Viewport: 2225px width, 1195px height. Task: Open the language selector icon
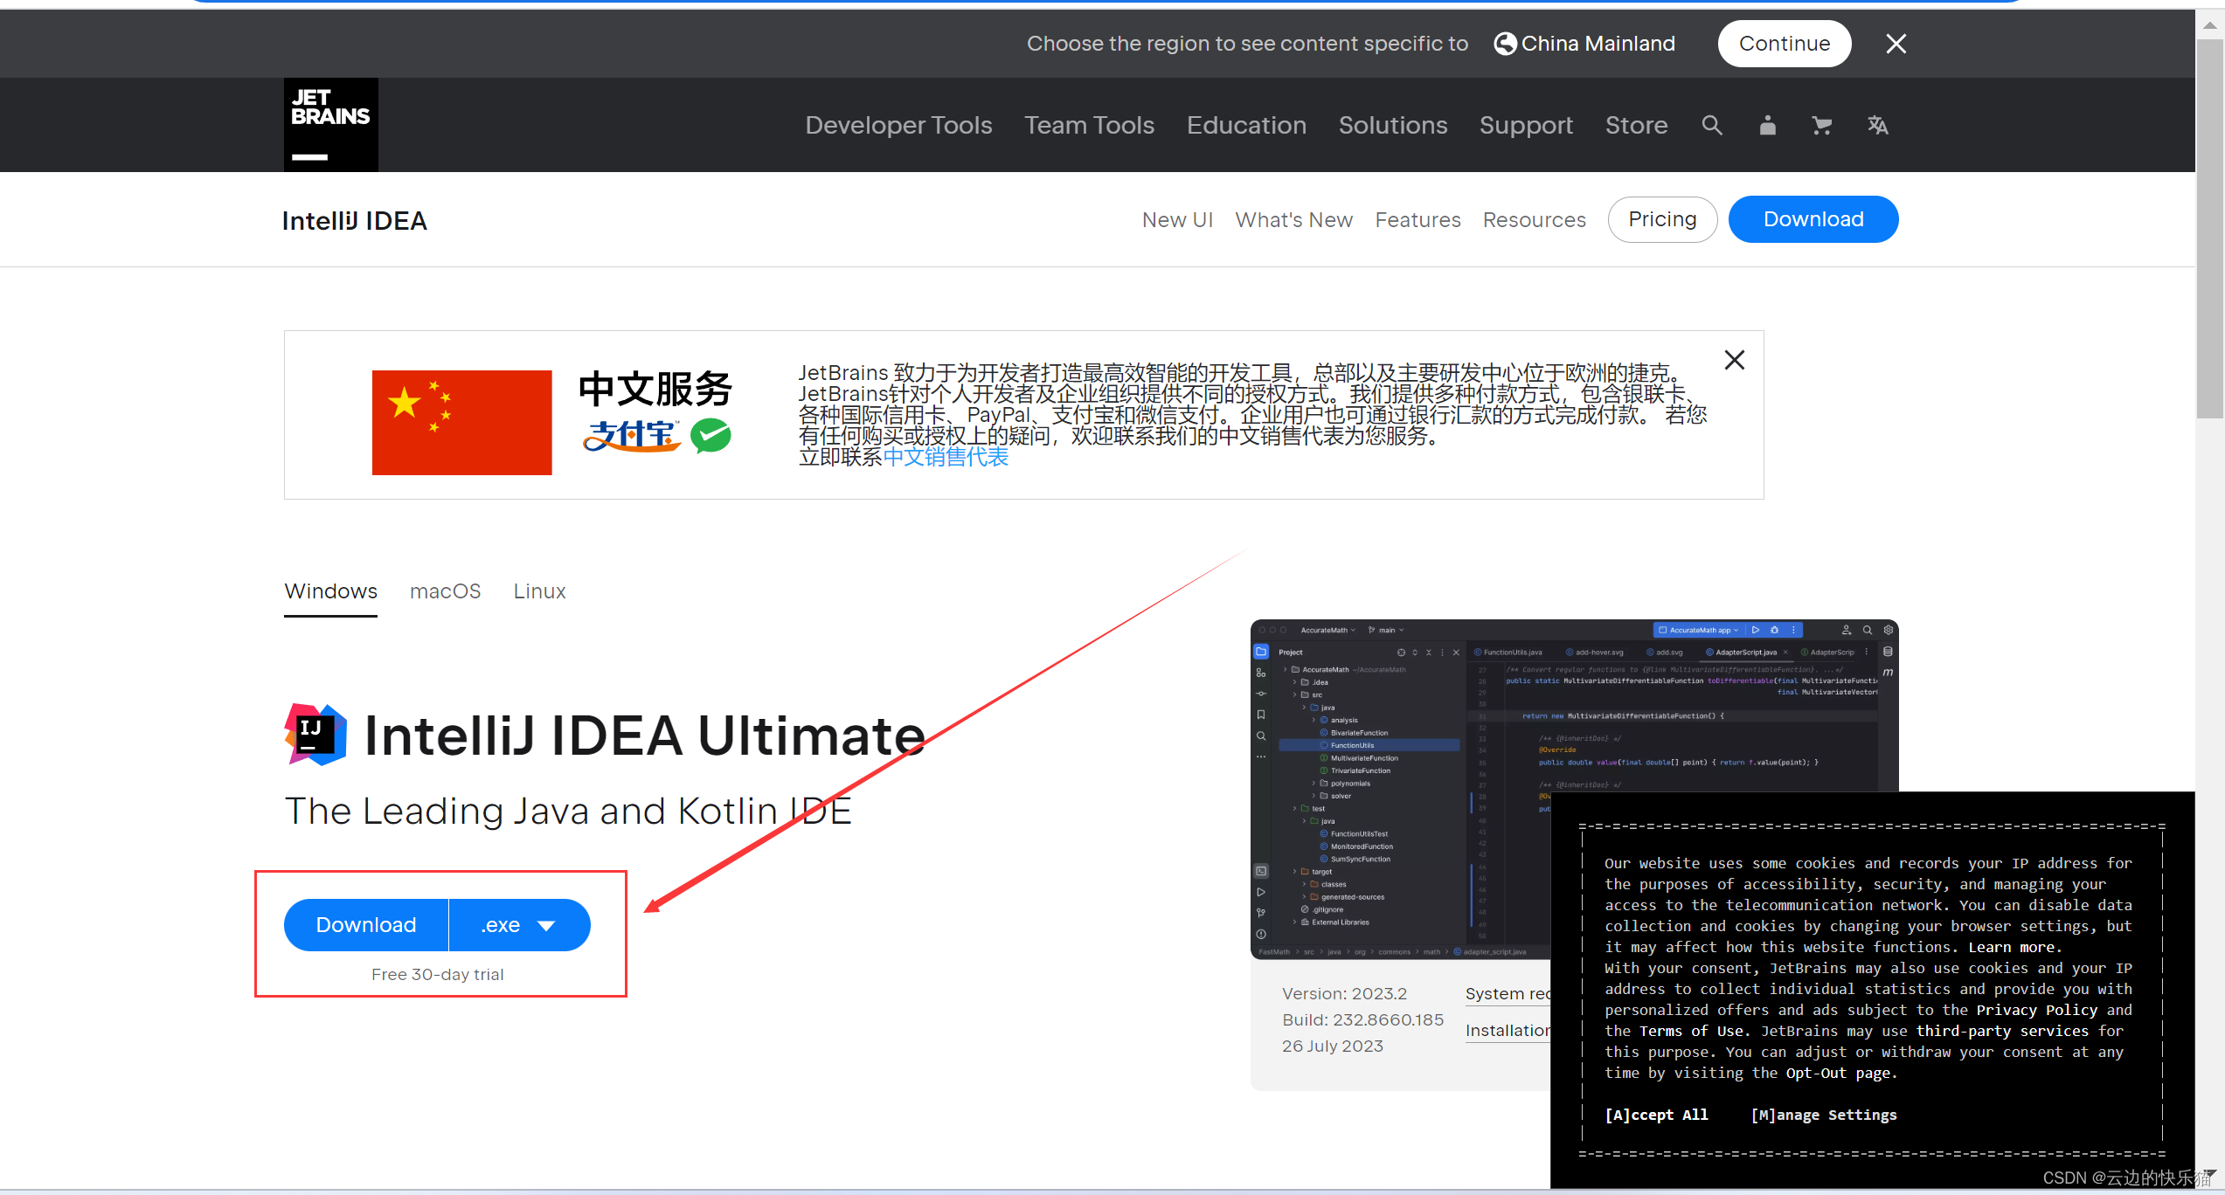tap(1877, 126)
